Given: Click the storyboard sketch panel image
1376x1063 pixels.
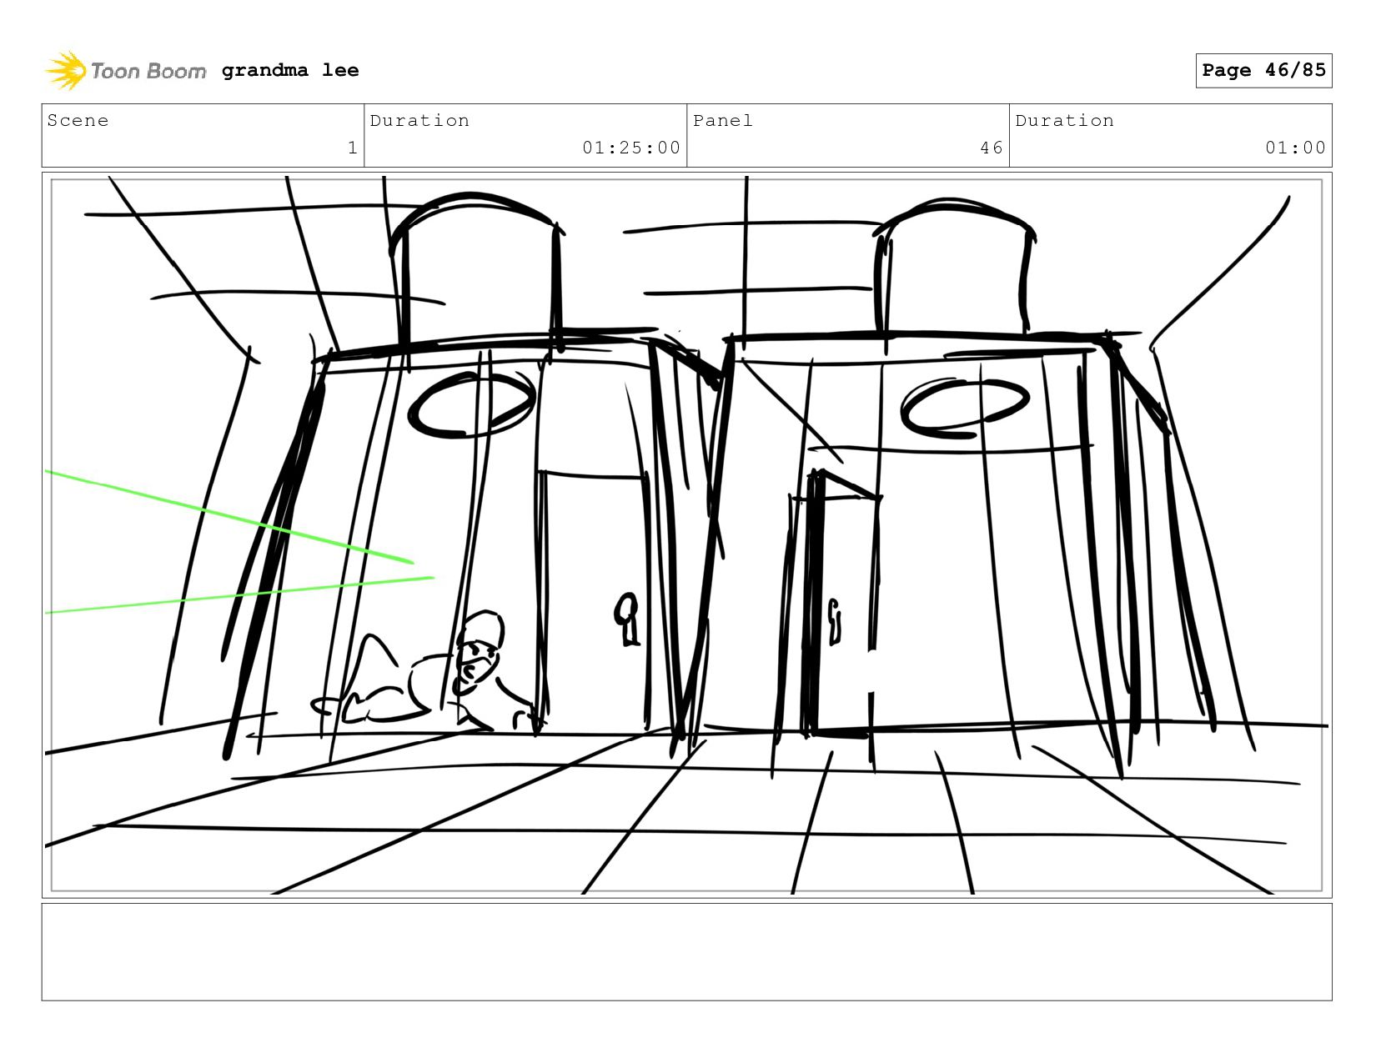Looking at the screenshot, I should [x=687, y=534].
